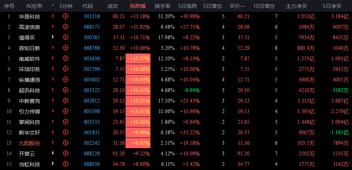
Task: Open stock code 688175
Action: click(x=92, y=27)
